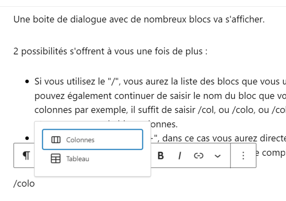Click the '2 possibilités s'offrent' paragraph
286x201 pixels.
tap(110, 51)
